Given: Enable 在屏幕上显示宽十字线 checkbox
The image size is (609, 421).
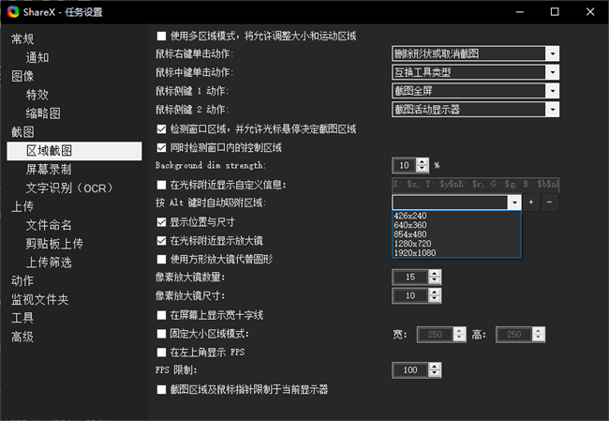Looking at the screenshot, I should (x=162, y=315).
